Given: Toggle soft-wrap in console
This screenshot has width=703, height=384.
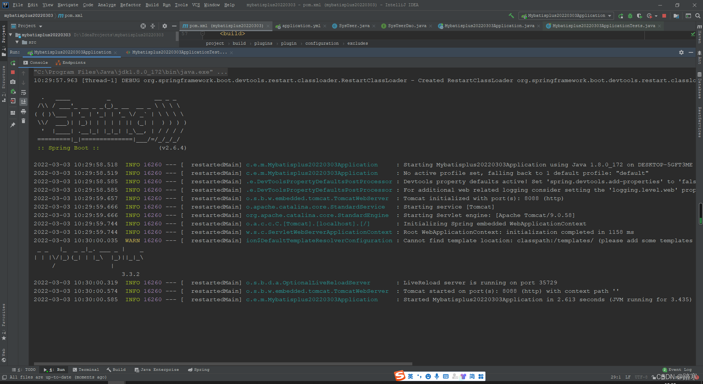Looking at the screenshot, I should pos(23,92).
